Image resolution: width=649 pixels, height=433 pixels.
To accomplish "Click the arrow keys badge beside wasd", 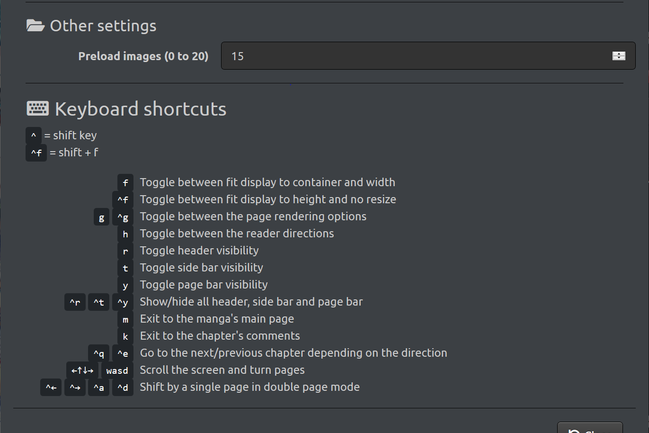I will point(82,370).
